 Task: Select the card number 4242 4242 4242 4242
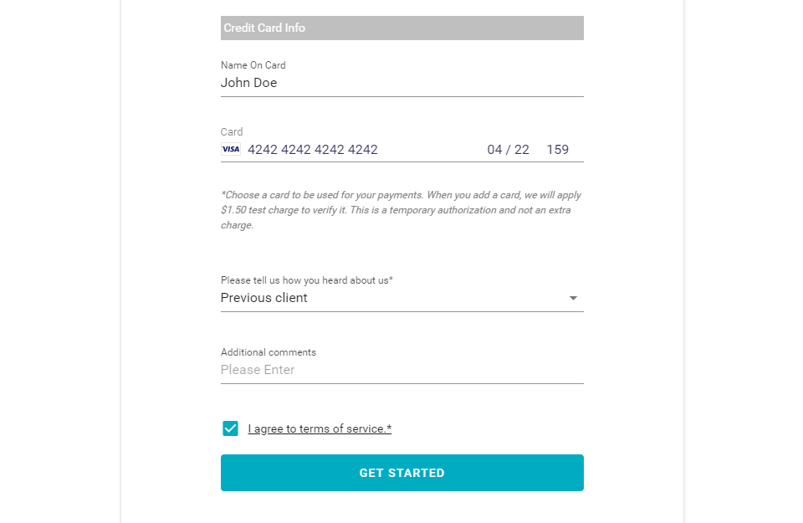coord(313,149)
